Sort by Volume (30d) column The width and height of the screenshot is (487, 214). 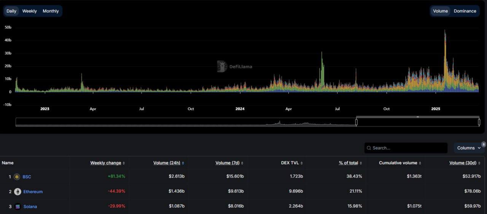465,163
